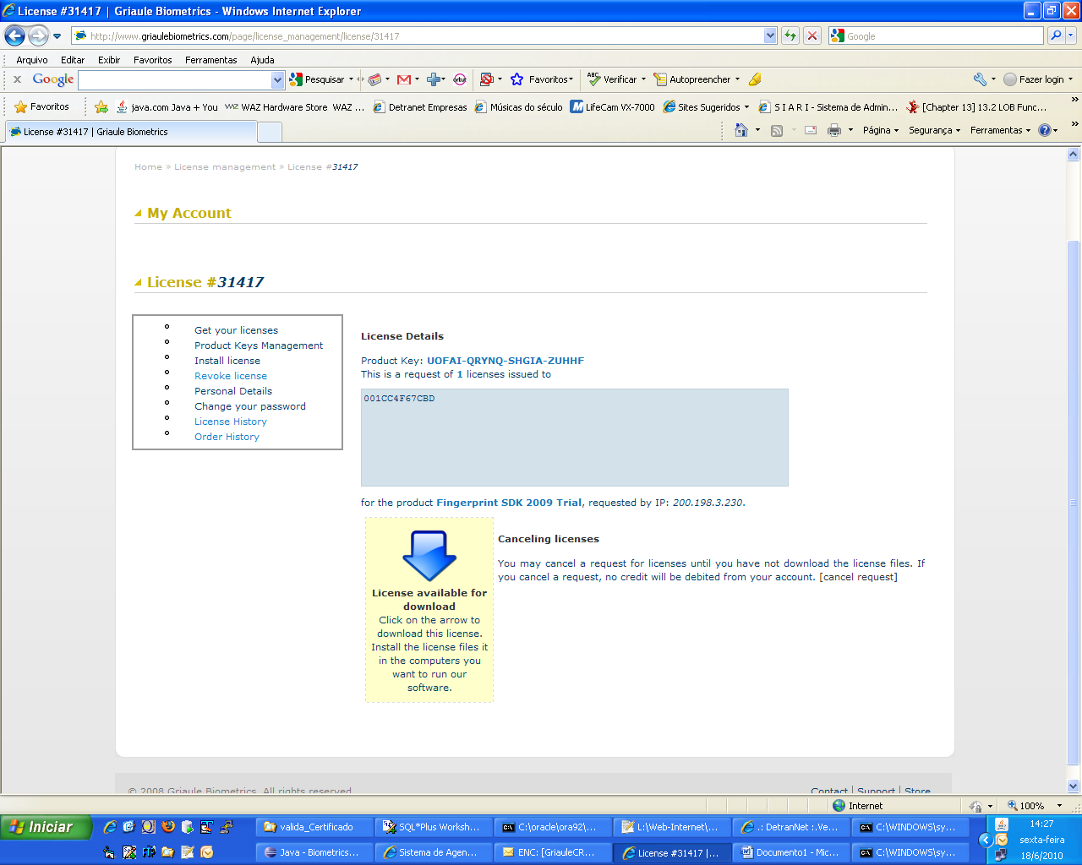Click the orkut icon in Google toolbar

460,79
